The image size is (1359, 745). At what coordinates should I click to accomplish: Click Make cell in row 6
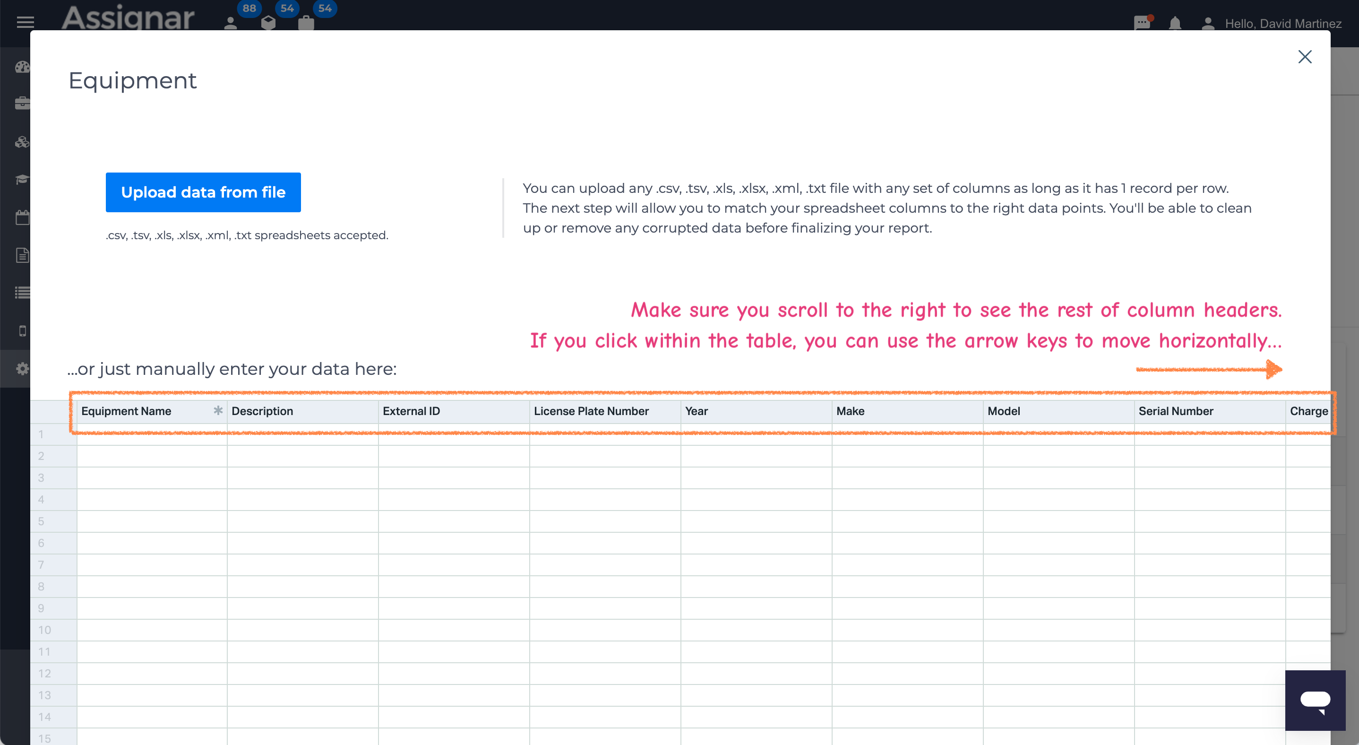(x=907, y=543)
